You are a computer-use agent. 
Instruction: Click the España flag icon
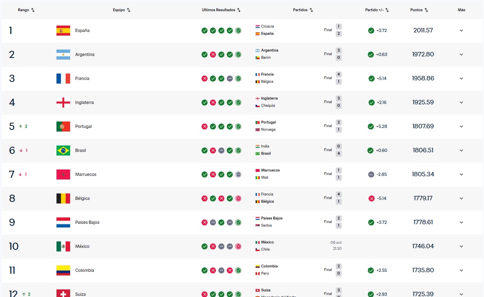(63, 30)
